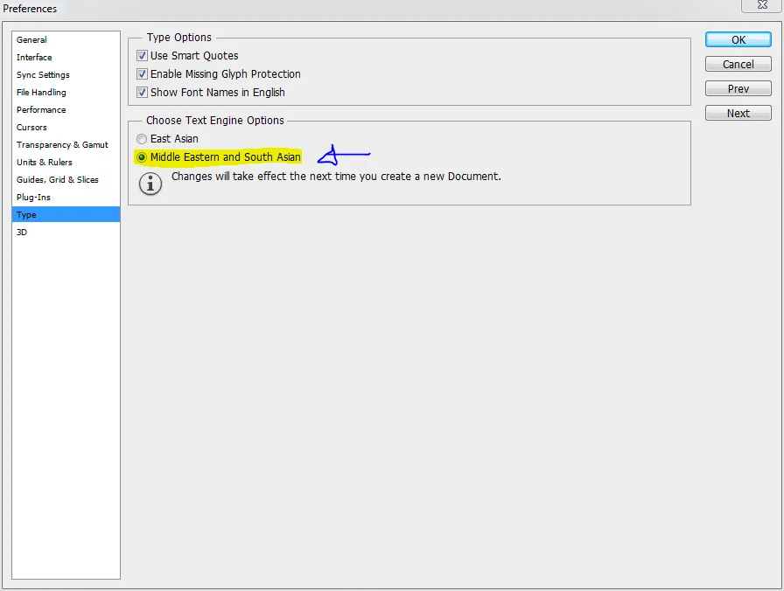Confirm preferences with the OK button

738,40
